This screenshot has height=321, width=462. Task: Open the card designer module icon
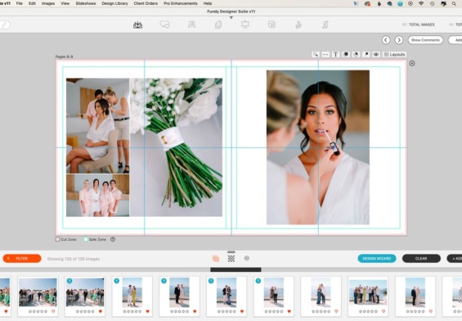click(x=218, y=25)
